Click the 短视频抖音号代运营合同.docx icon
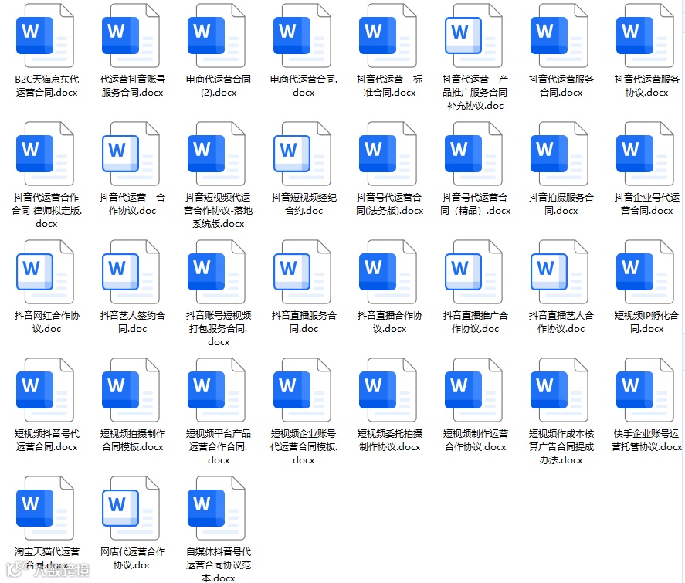The image size is (685, 583). pos(45,391)
